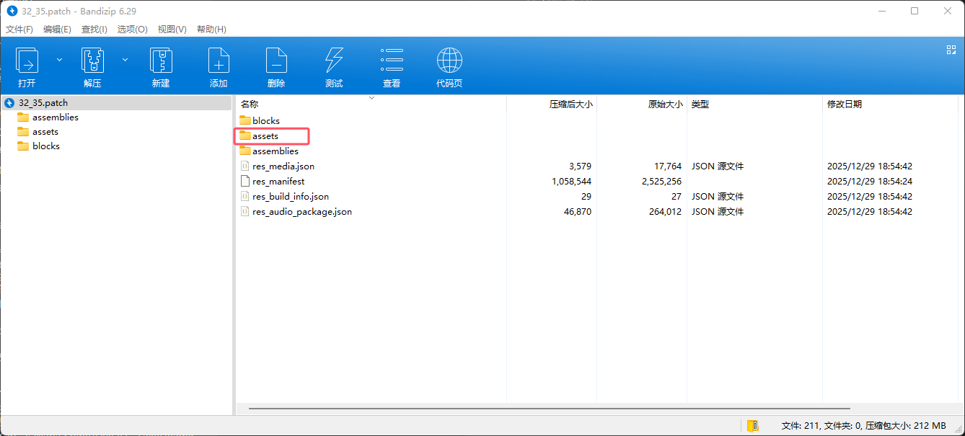Sort by 原始大小 column header
Screen dimensions: 965x436
tap(642, 104)
